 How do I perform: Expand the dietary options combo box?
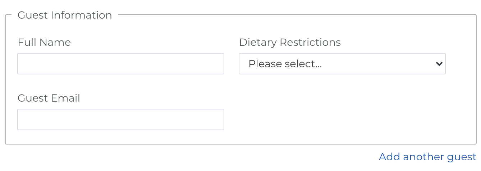(x=342, y=64)
